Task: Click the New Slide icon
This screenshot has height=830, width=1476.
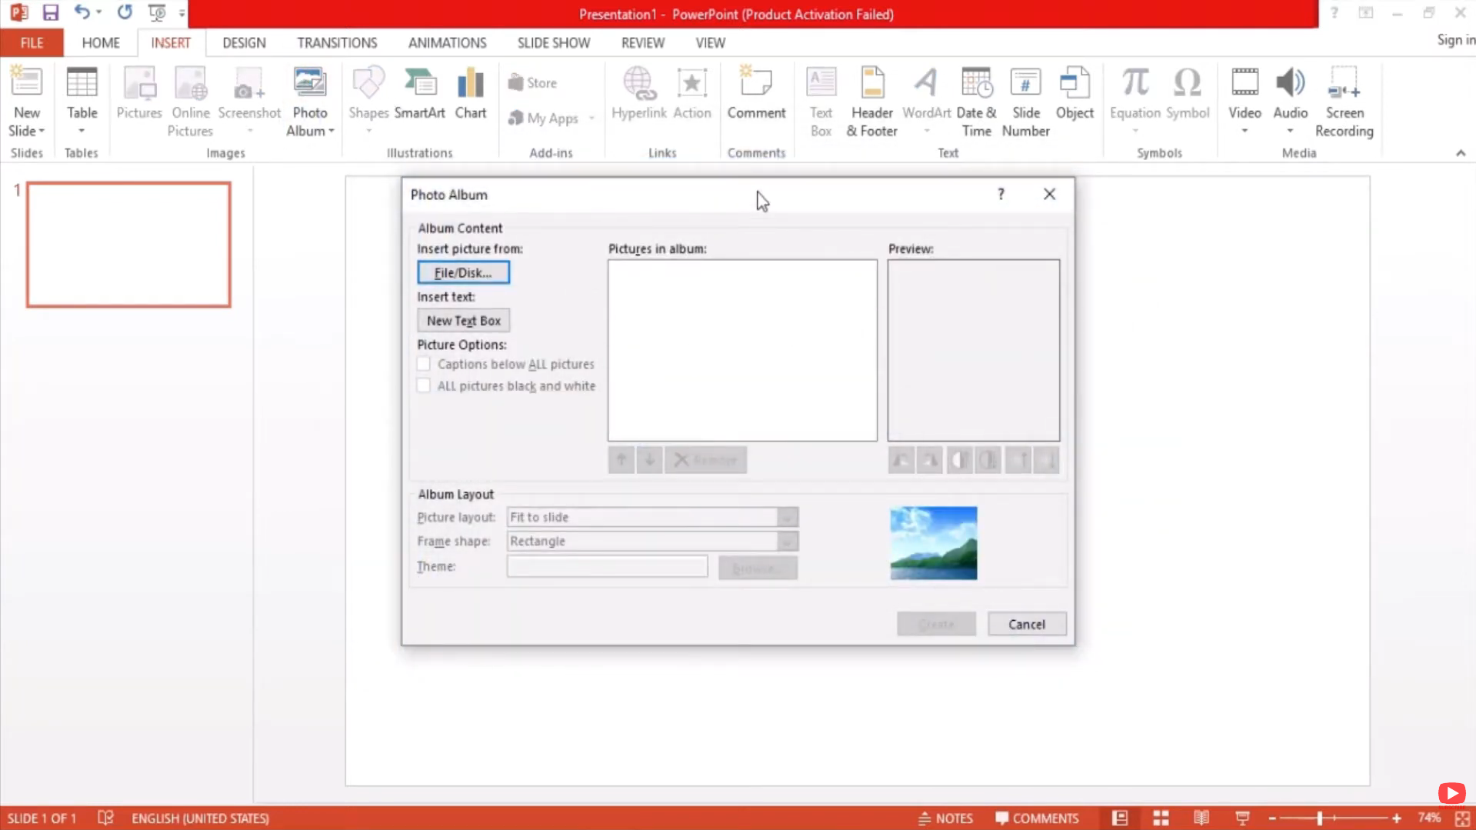Action: 26,82
